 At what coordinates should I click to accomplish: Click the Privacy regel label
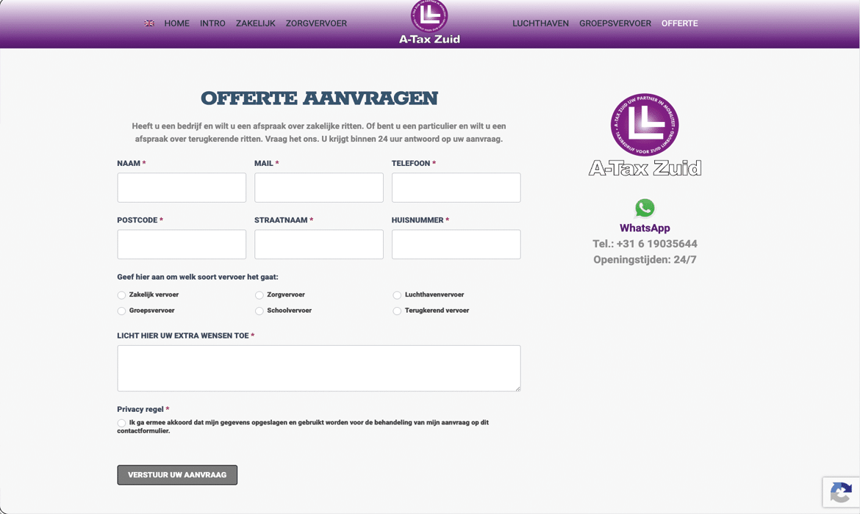[x=140, y=409]
